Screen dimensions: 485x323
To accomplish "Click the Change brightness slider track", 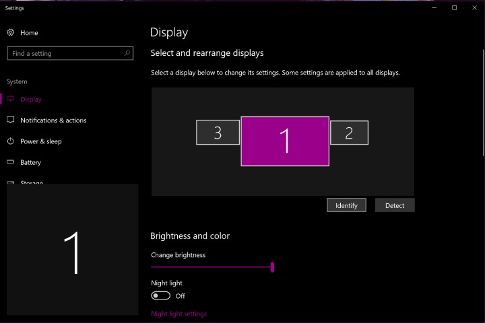I will 210,267.
